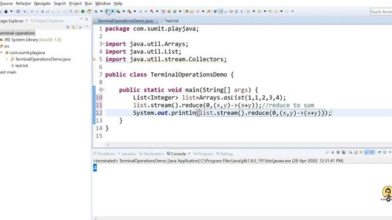
Task: Click Remove All Terminated Launches console icon
Action: coord(344,152)
